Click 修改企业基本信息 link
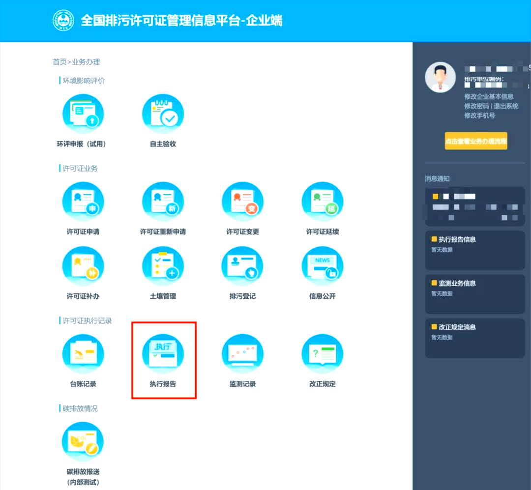 tap(489, 96)
